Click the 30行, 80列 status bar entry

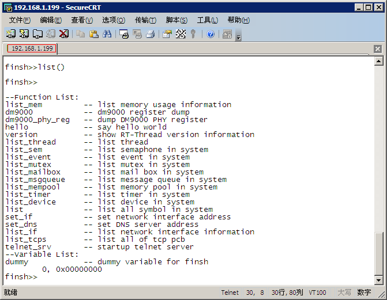coord(287,293)
